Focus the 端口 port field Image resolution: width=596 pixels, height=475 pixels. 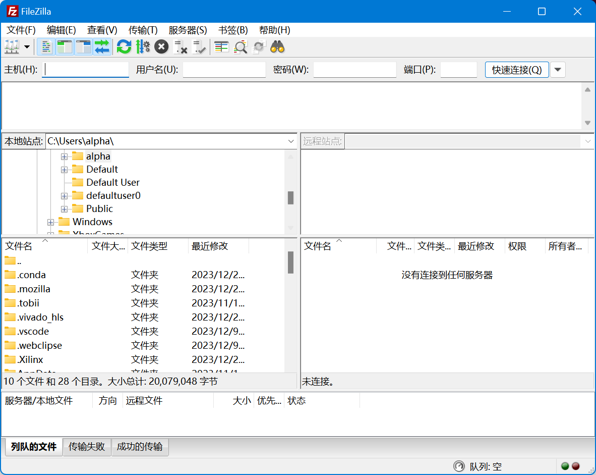click(x=459, y=70)
